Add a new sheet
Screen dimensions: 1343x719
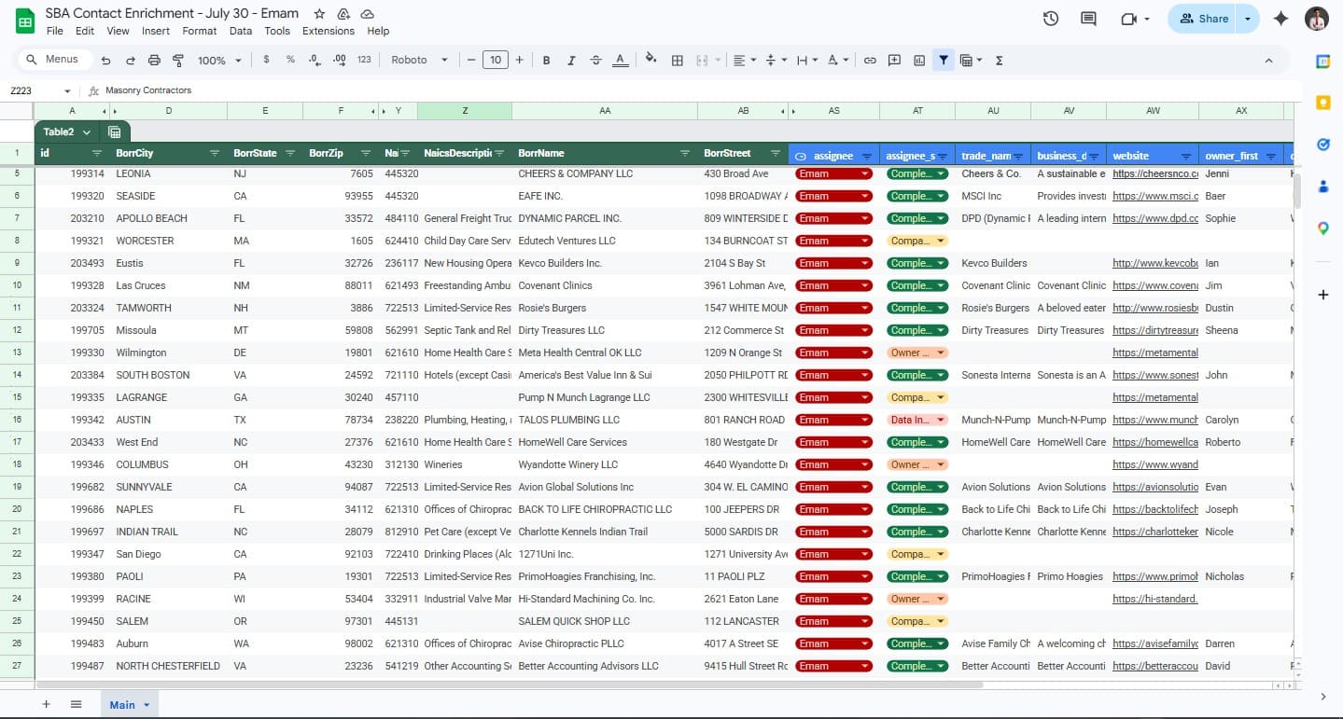(46, 704)
